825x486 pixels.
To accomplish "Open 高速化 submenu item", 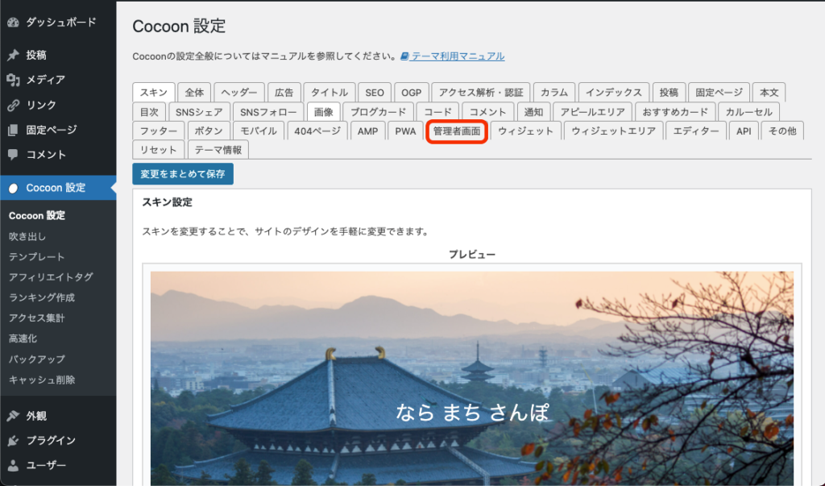I will pyautogui.click(x=23, y=339).
